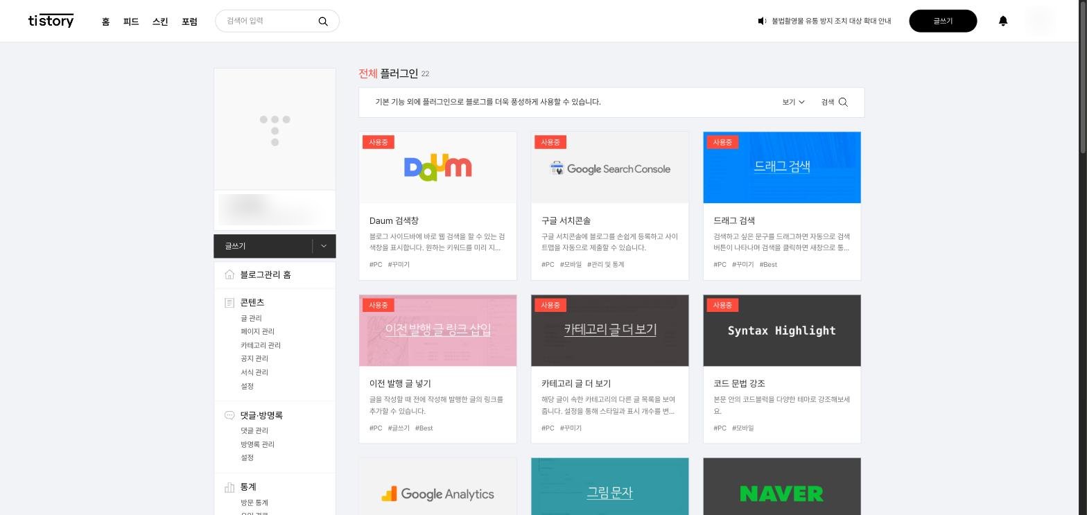This screenshot has height=515, width=1087.
Task: Click the search magnifier in top bar
Action: [323, 21]
